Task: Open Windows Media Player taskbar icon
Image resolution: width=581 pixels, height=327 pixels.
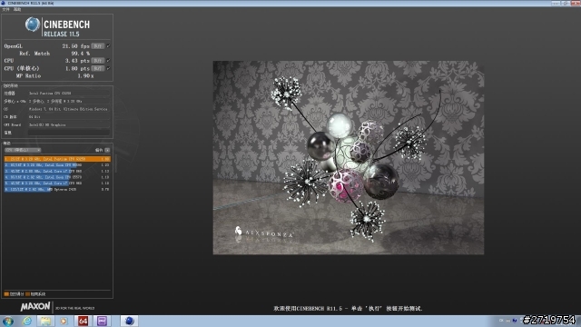Action: (64, 321)
